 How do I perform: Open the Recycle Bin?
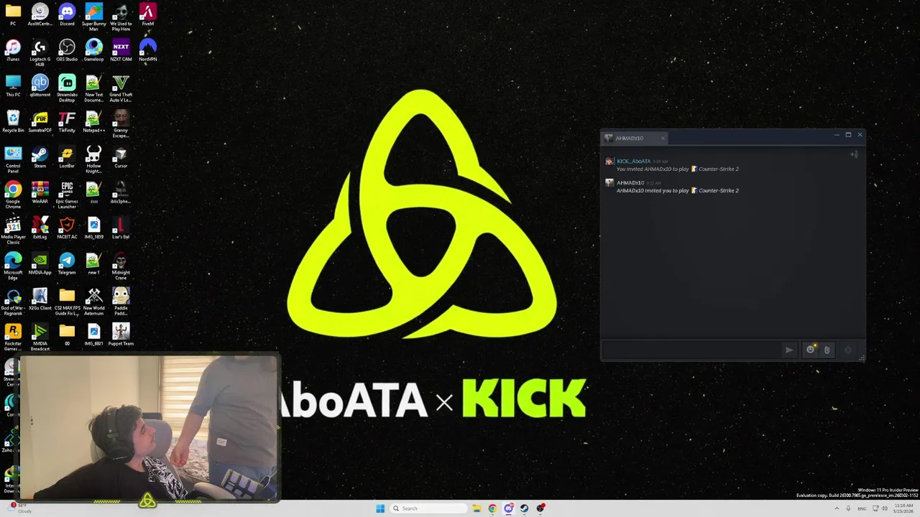tap(13, 121)
